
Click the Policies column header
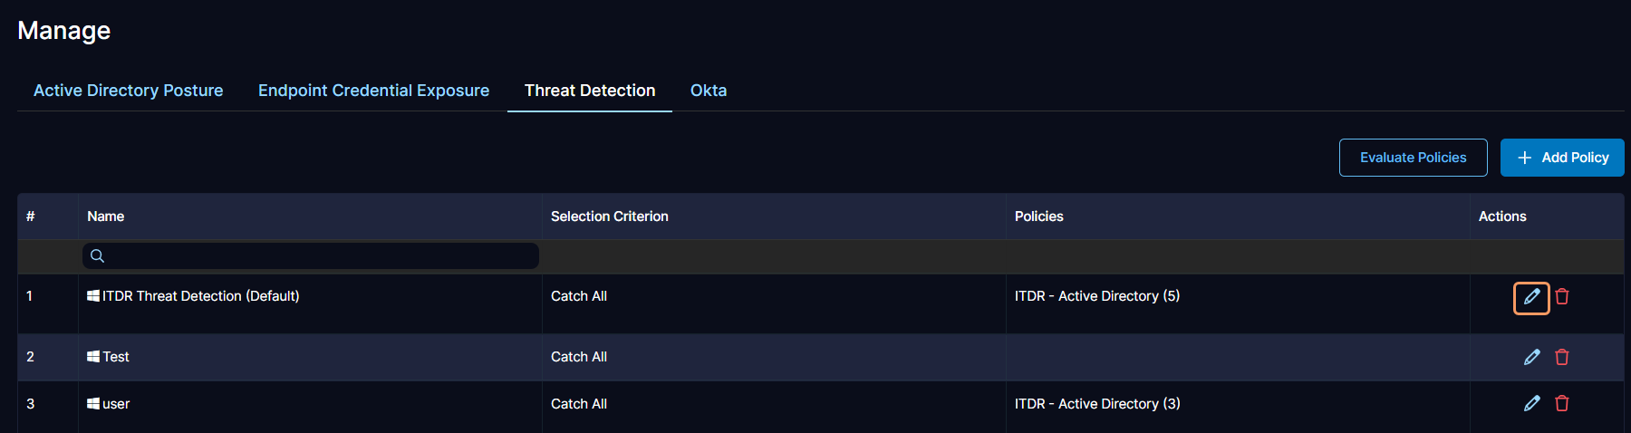pyautogui.click(x=1039, y=216)
